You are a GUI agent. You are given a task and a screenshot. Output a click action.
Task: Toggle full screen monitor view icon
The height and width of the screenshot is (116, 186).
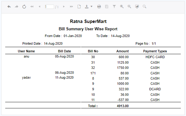click(x=137, y=6)
